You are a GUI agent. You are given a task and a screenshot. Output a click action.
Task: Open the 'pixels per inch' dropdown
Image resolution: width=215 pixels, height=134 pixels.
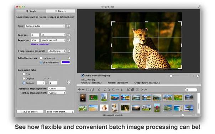(x=53, y=40)
